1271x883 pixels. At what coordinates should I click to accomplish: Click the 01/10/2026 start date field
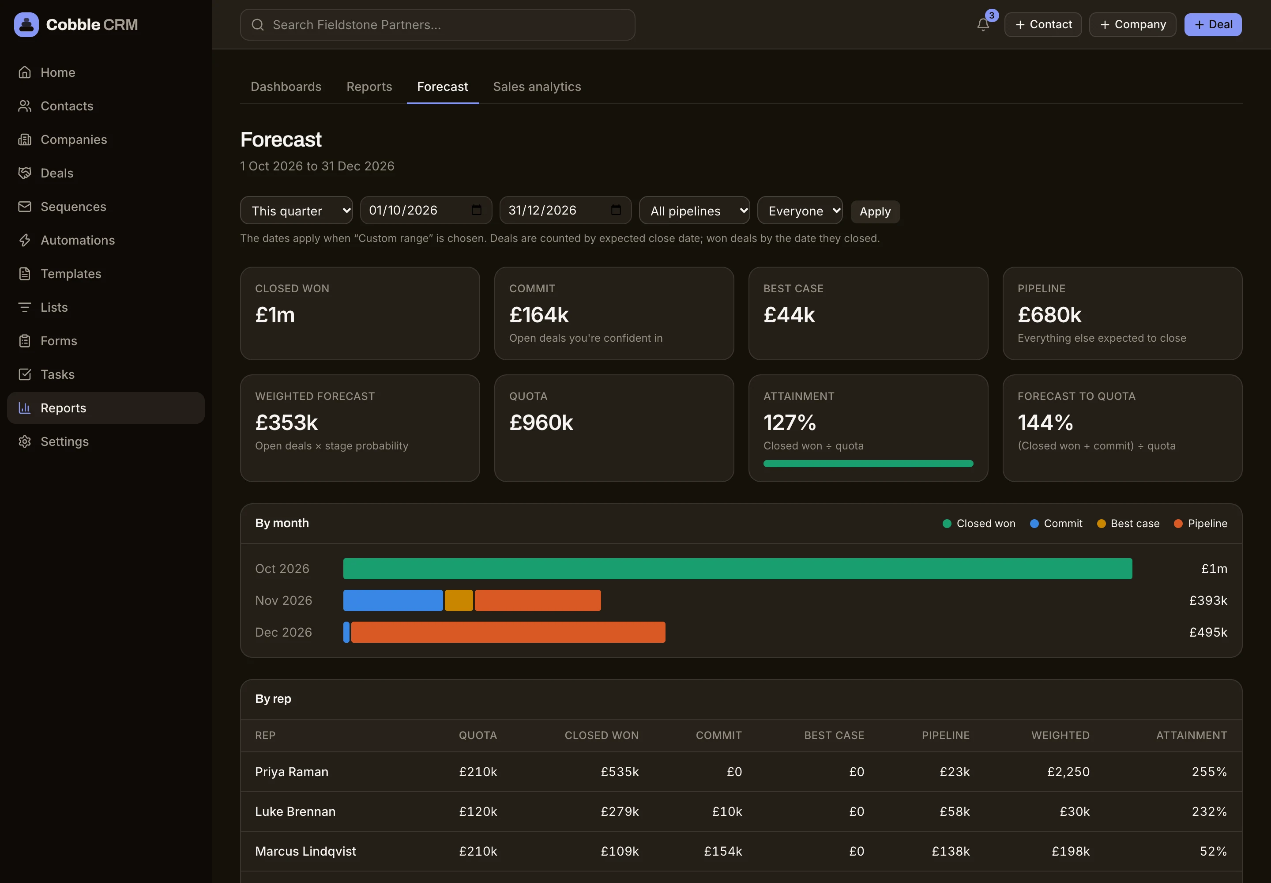click(426, 210)
